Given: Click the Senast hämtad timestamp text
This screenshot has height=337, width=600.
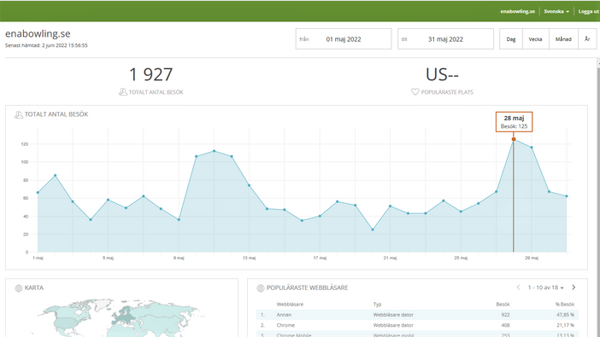Looking at the screenshot, I should [x=46, y=45].
